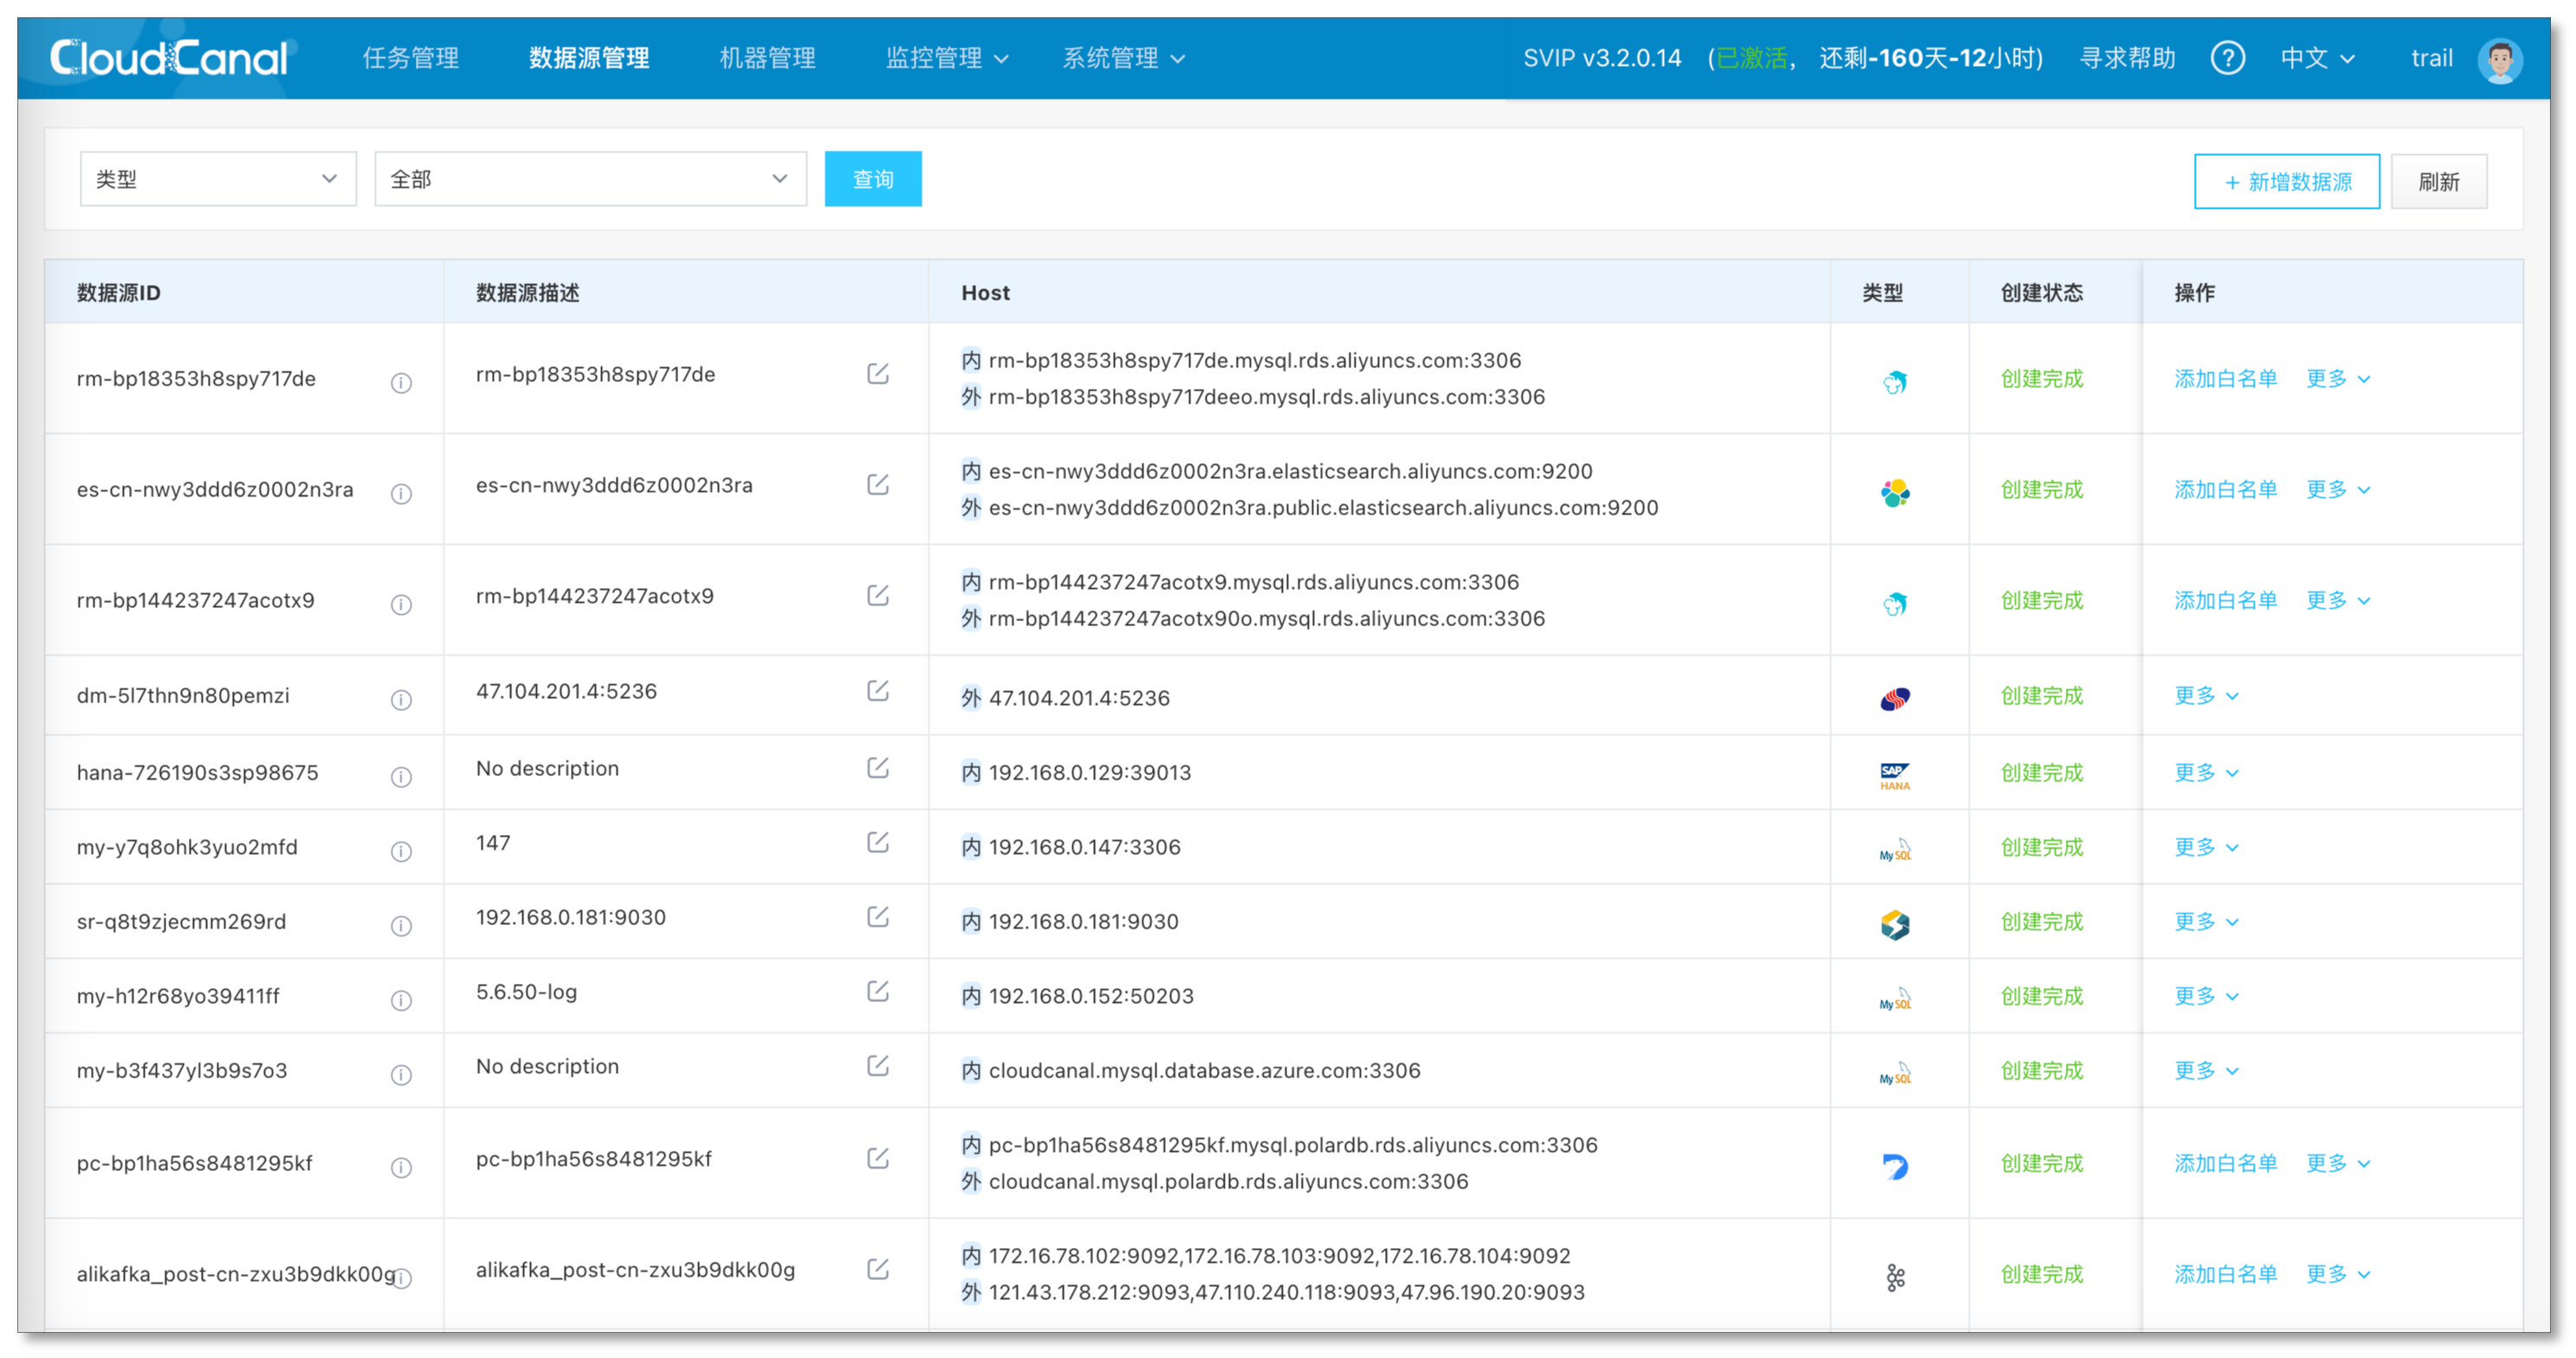This screenshot has width=2576, height=1358.
Task: Edit description of rm-bp18353h8spy717de
Action: [x=878, y=374]
